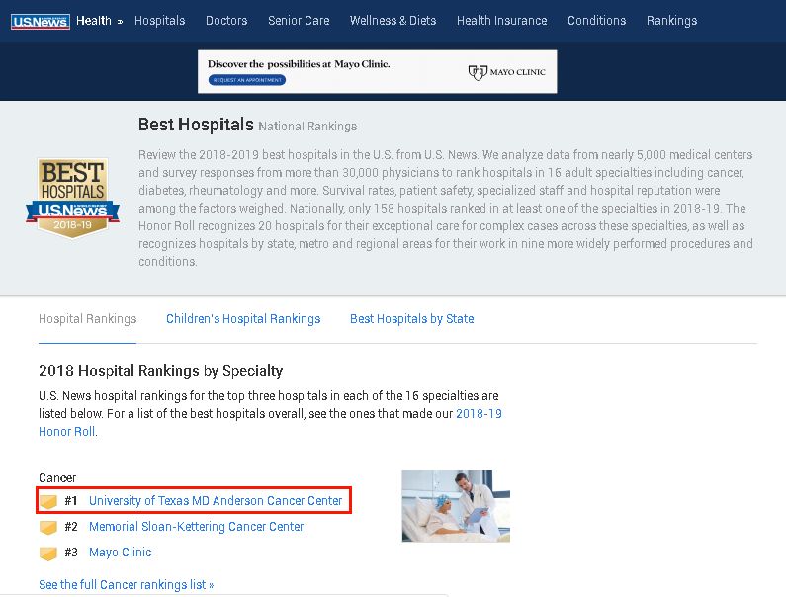Click the gold badge beside #3
The image size is (786, 597).
[x=48, y=553]
